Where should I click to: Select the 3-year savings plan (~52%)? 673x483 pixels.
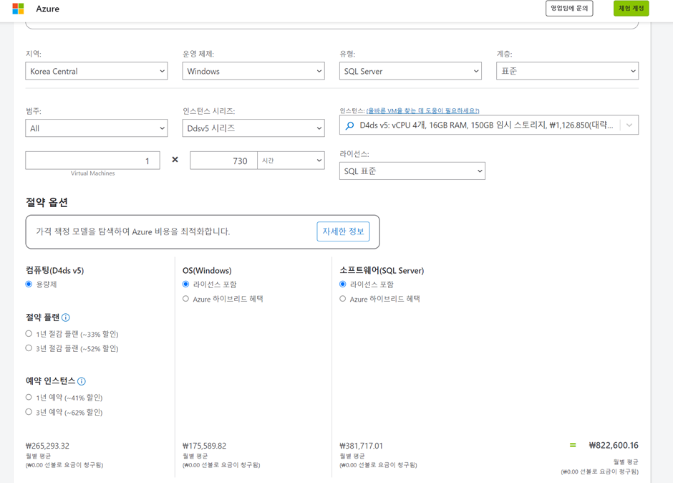coord(29,348)
